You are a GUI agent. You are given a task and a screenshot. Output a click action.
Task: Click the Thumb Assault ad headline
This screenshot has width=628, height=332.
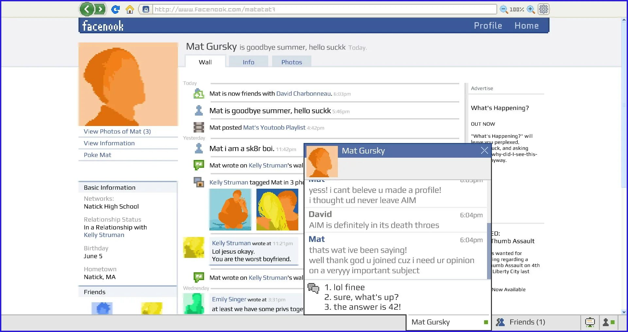[x=513, y=241]
